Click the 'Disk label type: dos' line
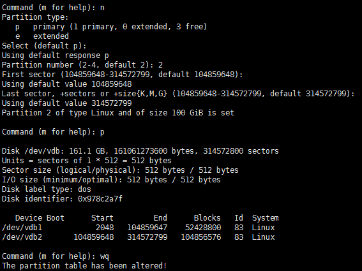This screenshot has width=362, height=271. (47, 189)
